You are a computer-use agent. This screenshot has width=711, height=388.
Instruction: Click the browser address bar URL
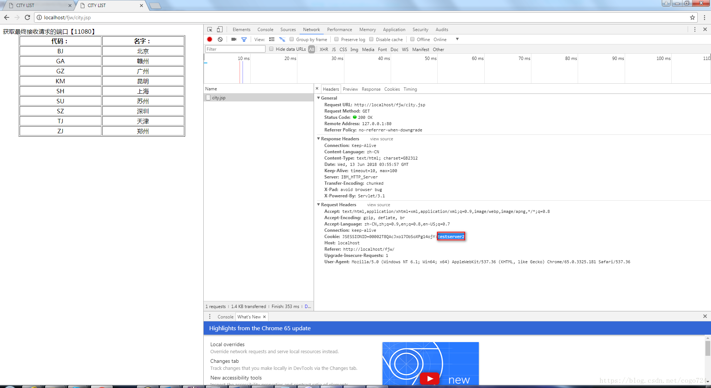67,17
